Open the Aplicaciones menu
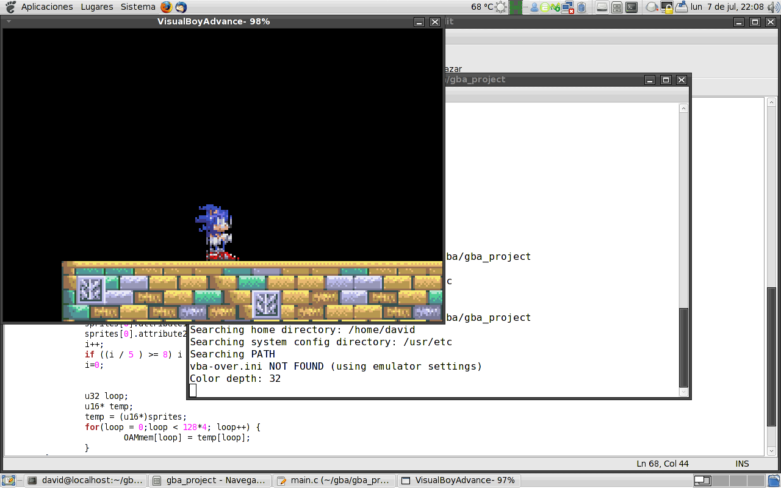 (x=47, y=7)
